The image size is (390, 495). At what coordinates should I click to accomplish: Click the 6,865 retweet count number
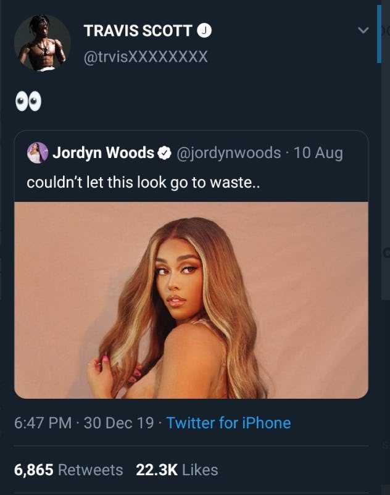(33, 470)
